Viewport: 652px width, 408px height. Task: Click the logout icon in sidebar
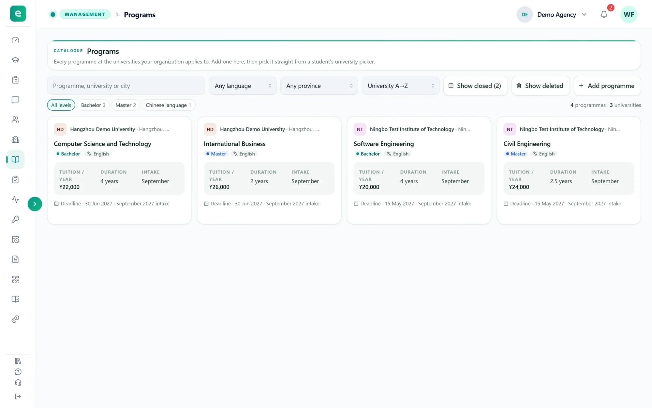click(x=18, y=396)
